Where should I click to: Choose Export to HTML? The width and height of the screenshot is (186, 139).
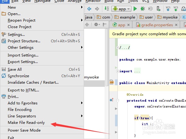pyautogui.click(x=42, y=90)
